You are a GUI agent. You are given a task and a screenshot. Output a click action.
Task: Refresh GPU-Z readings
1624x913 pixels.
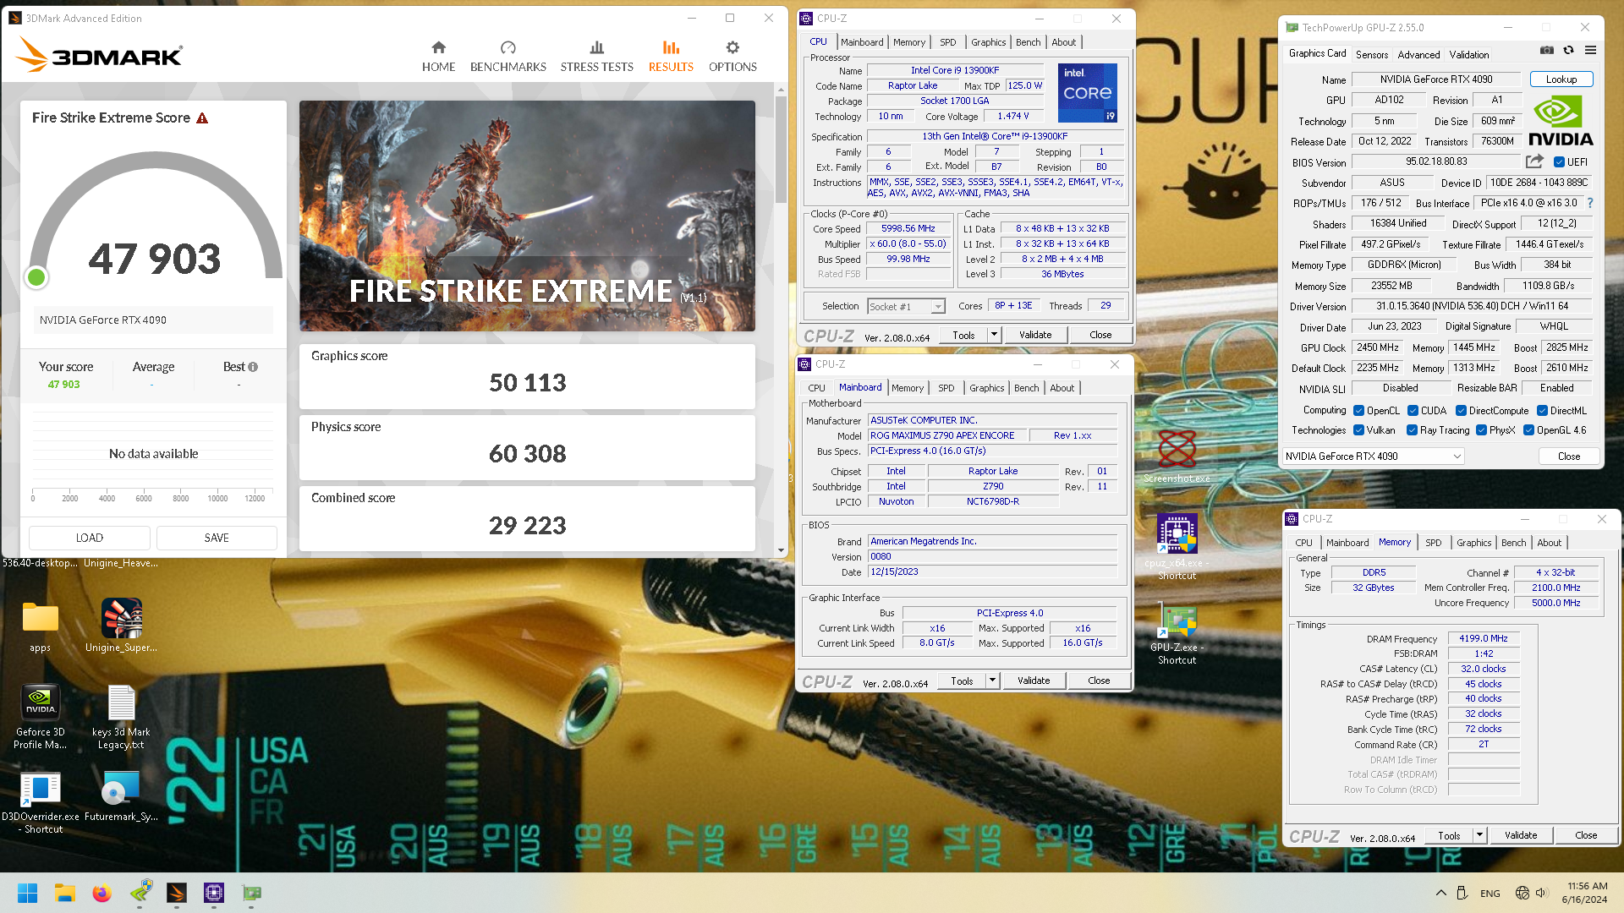click(1568, 51)
